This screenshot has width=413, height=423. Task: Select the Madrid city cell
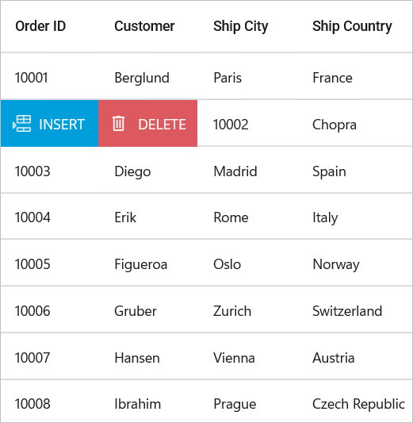[x=247, y=170]
